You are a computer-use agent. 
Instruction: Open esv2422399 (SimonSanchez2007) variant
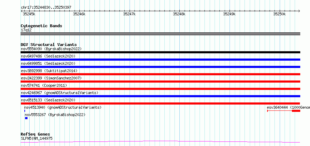51,78
